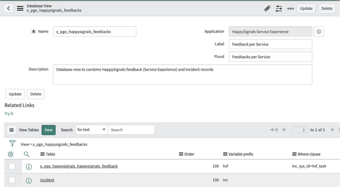Preview the happysignals_feedback record info icon
The width and height of the screenshot is (340, 191).
[x=29, y=167]
